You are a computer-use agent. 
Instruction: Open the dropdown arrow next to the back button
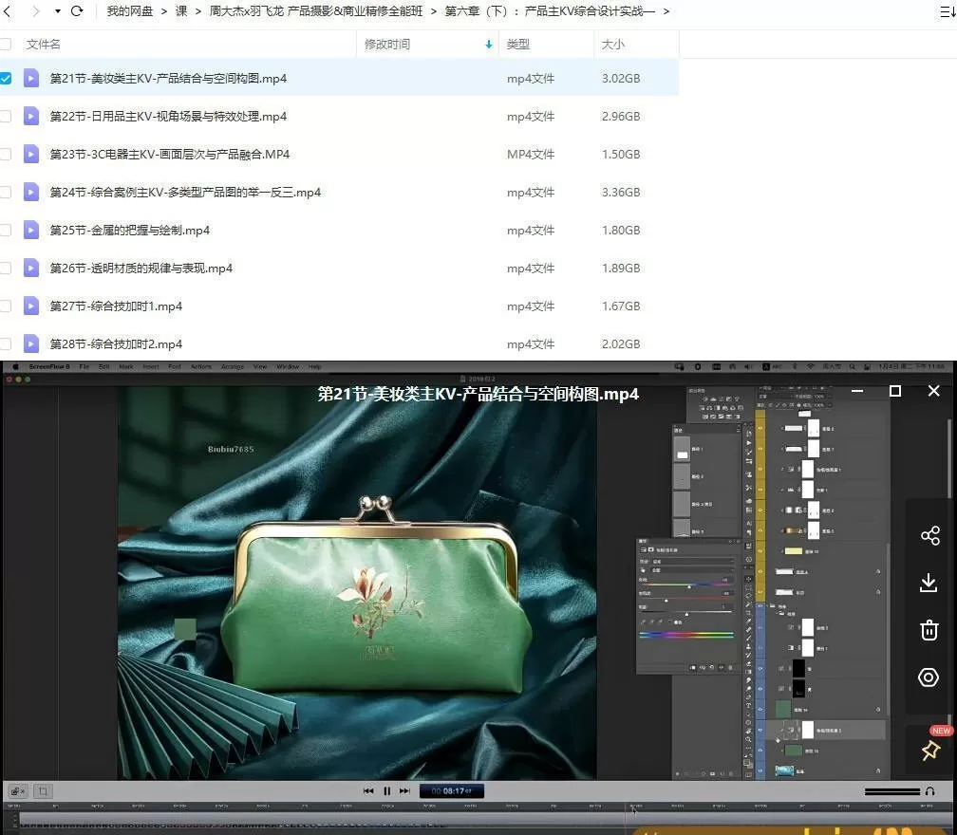tap(57, 10)
